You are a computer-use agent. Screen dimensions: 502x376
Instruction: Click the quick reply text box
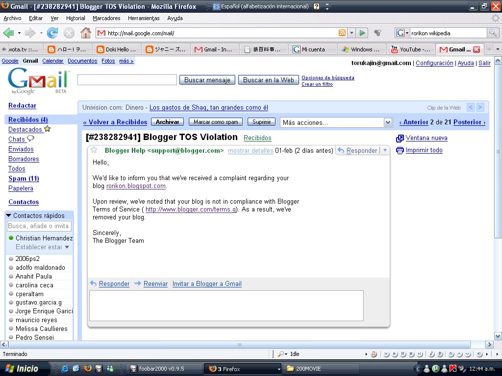[226, 305]
